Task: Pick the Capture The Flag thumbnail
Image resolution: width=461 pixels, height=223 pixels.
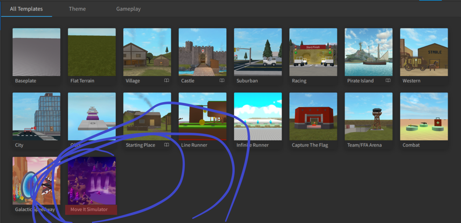Action: (313, 116)
